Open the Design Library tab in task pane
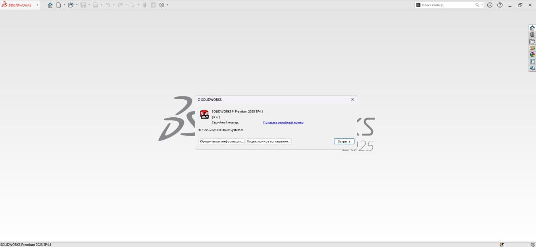536x247 pixels. pos(532,35)
